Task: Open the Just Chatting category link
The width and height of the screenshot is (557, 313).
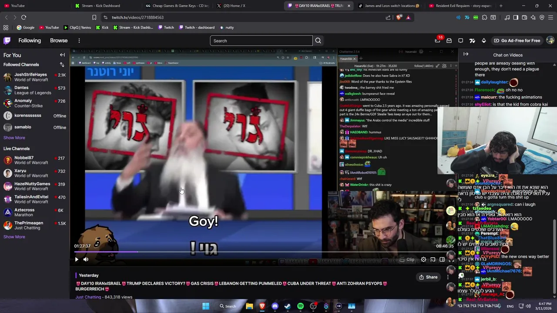Action: (88, 297)
